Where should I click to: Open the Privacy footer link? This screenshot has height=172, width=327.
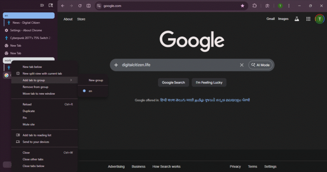point(235,166)
